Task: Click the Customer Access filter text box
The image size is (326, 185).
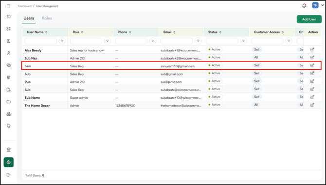Action: (268, 41)
